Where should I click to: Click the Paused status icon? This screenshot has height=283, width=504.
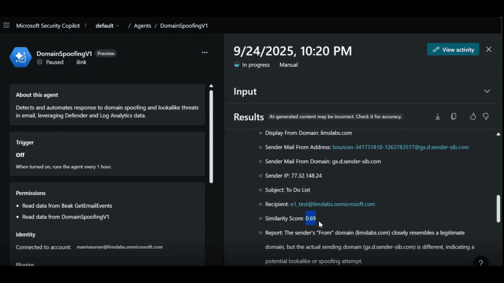coord(39,62)
